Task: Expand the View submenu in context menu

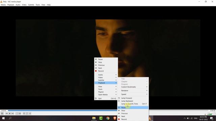Action: [x=106, y=87]
